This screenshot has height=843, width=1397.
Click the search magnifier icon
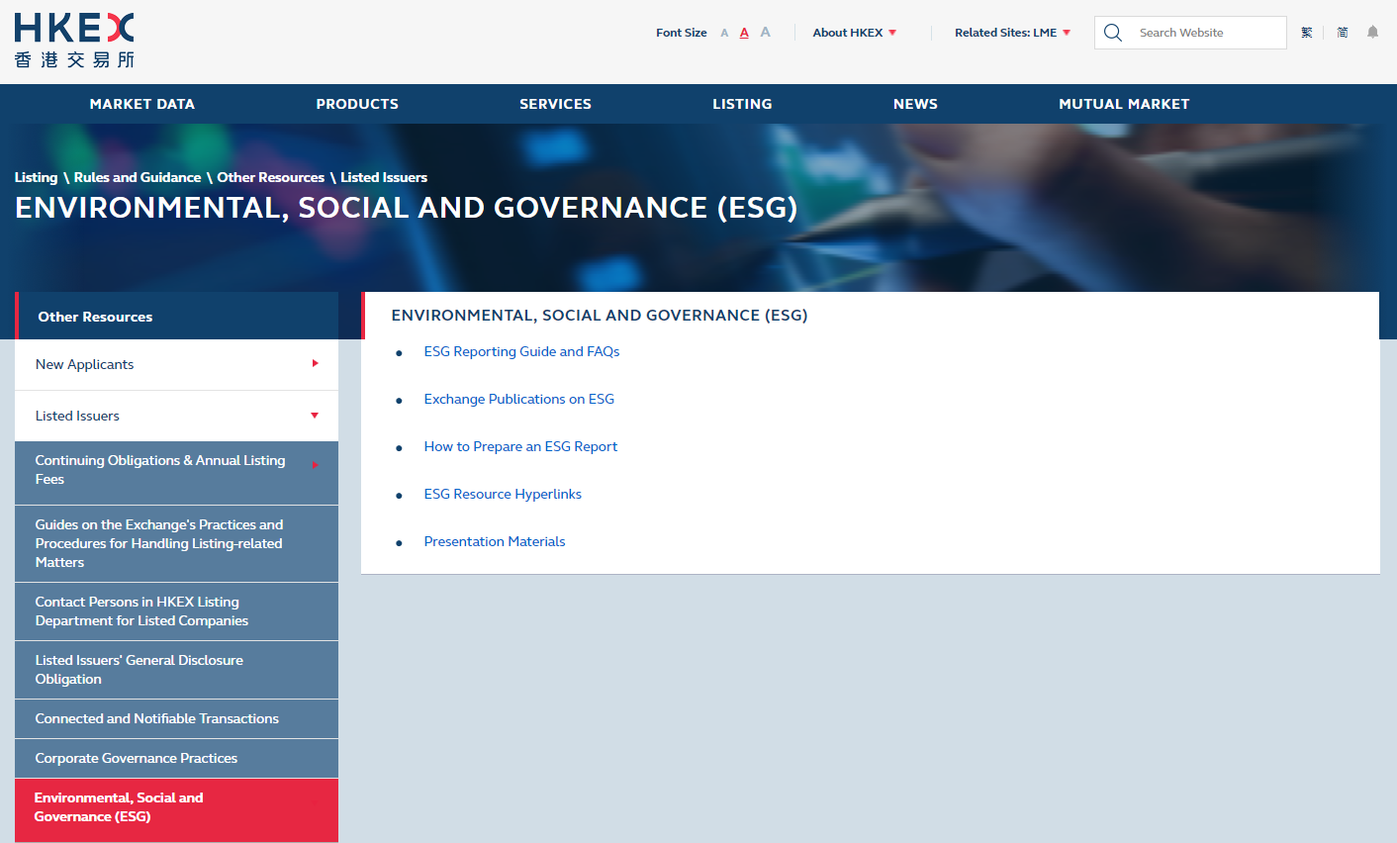coord(1113,33)
